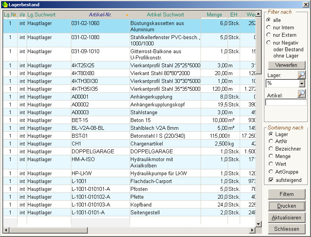Click the Lg.Suchwort column header
311x237 pixels.
coord(49,14)
